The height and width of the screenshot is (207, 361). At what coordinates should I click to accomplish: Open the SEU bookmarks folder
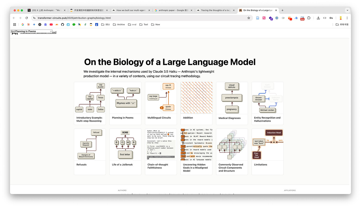point(105,25)
